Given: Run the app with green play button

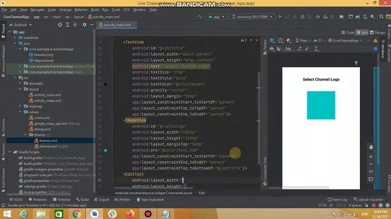Looking at the screenshot, I should tap(280, 17).
